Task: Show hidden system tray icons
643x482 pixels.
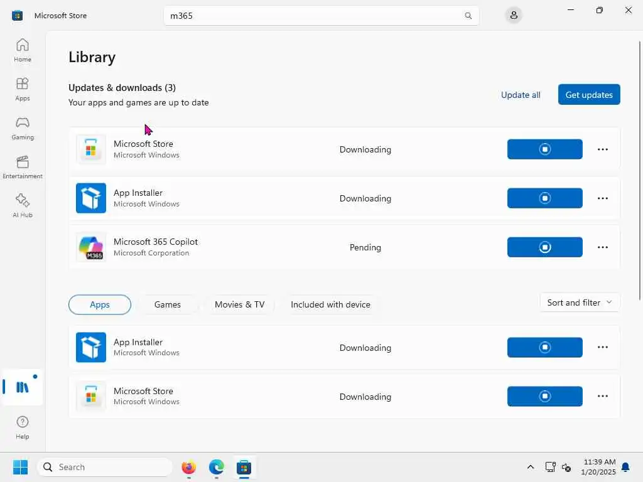Action: pyautogui.click(x=530, y=467)
